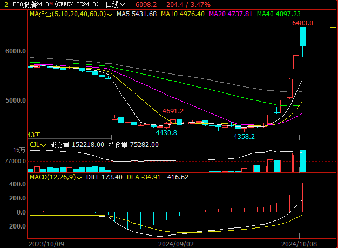Click the 4691.2 red price annotation
Image resolution: width=338 pixels, height=248 pixels.
[x=173, y=111]
